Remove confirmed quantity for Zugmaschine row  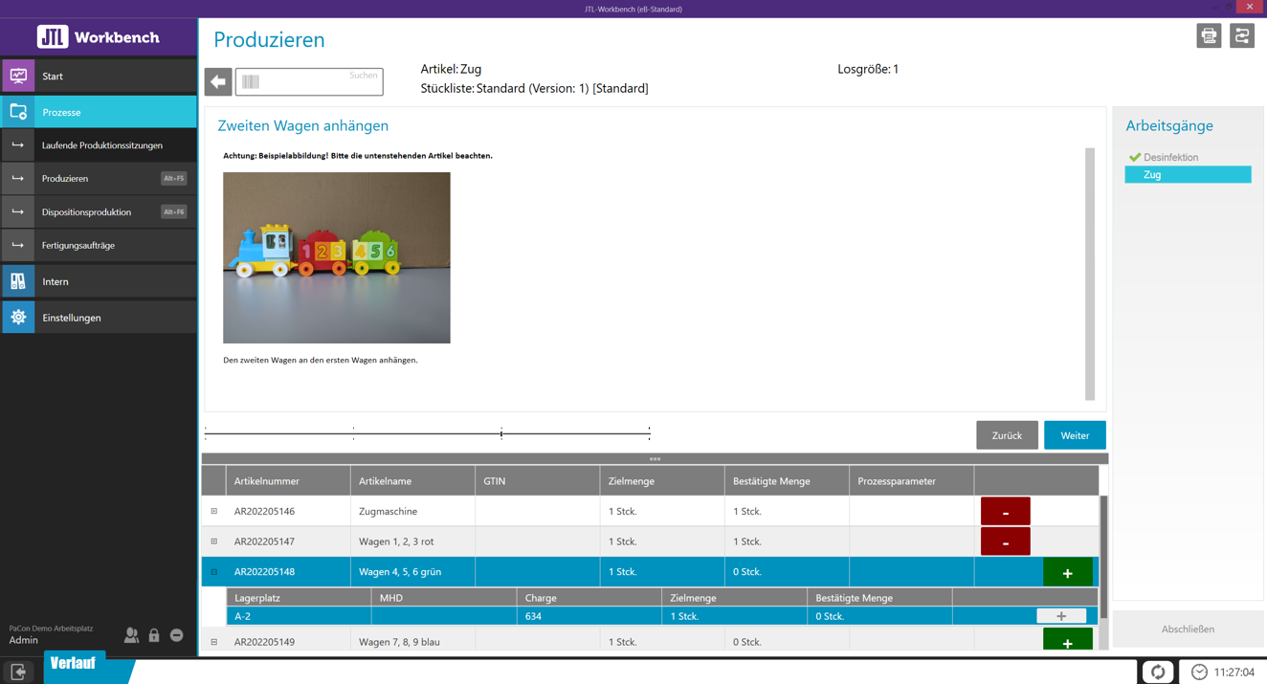point(1005,512)
